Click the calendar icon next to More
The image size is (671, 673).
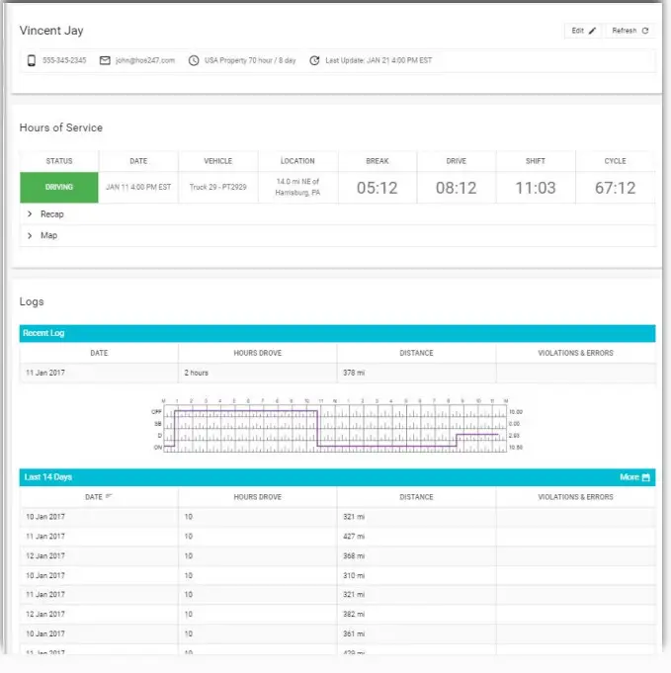point(646,477)
